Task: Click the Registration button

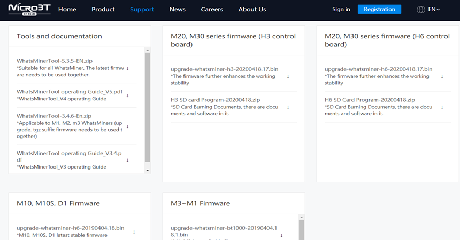Action: coord(379,9)
